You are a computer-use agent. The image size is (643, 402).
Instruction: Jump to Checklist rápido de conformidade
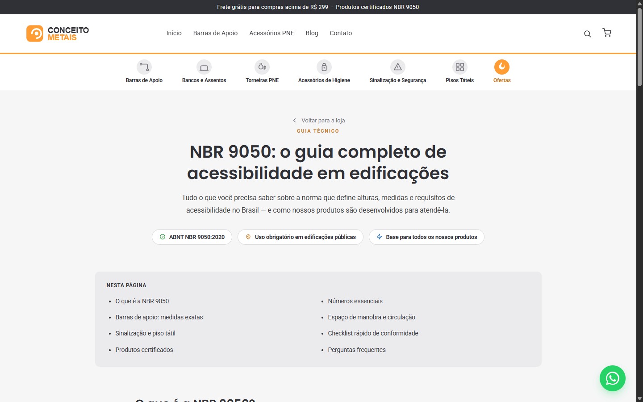click(373, 333)
